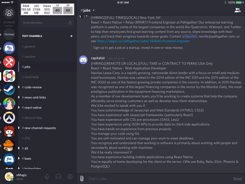The width and height of the screenshot is (245, 184).
Task: Click the 9:41 AM clock
Action: click(123, 2)
